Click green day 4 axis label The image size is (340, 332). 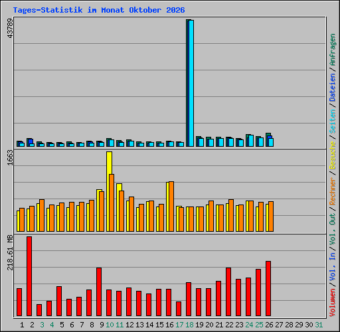coord(52,325)
